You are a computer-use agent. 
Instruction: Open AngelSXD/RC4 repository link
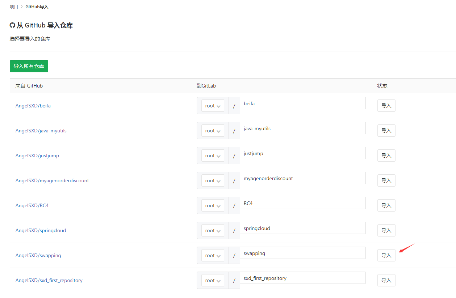click(x=32, y=206)
